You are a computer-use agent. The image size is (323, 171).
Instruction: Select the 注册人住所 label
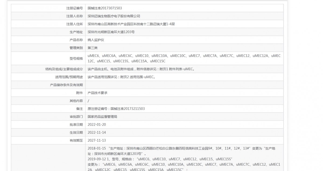click(x=75, y=24)
